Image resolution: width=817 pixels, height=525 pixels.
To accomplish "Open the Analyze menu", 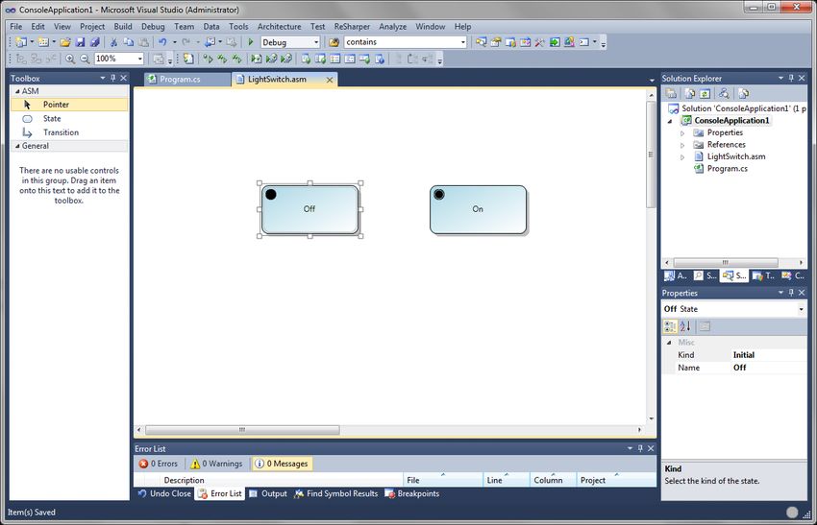I will (x=392, y=27).
